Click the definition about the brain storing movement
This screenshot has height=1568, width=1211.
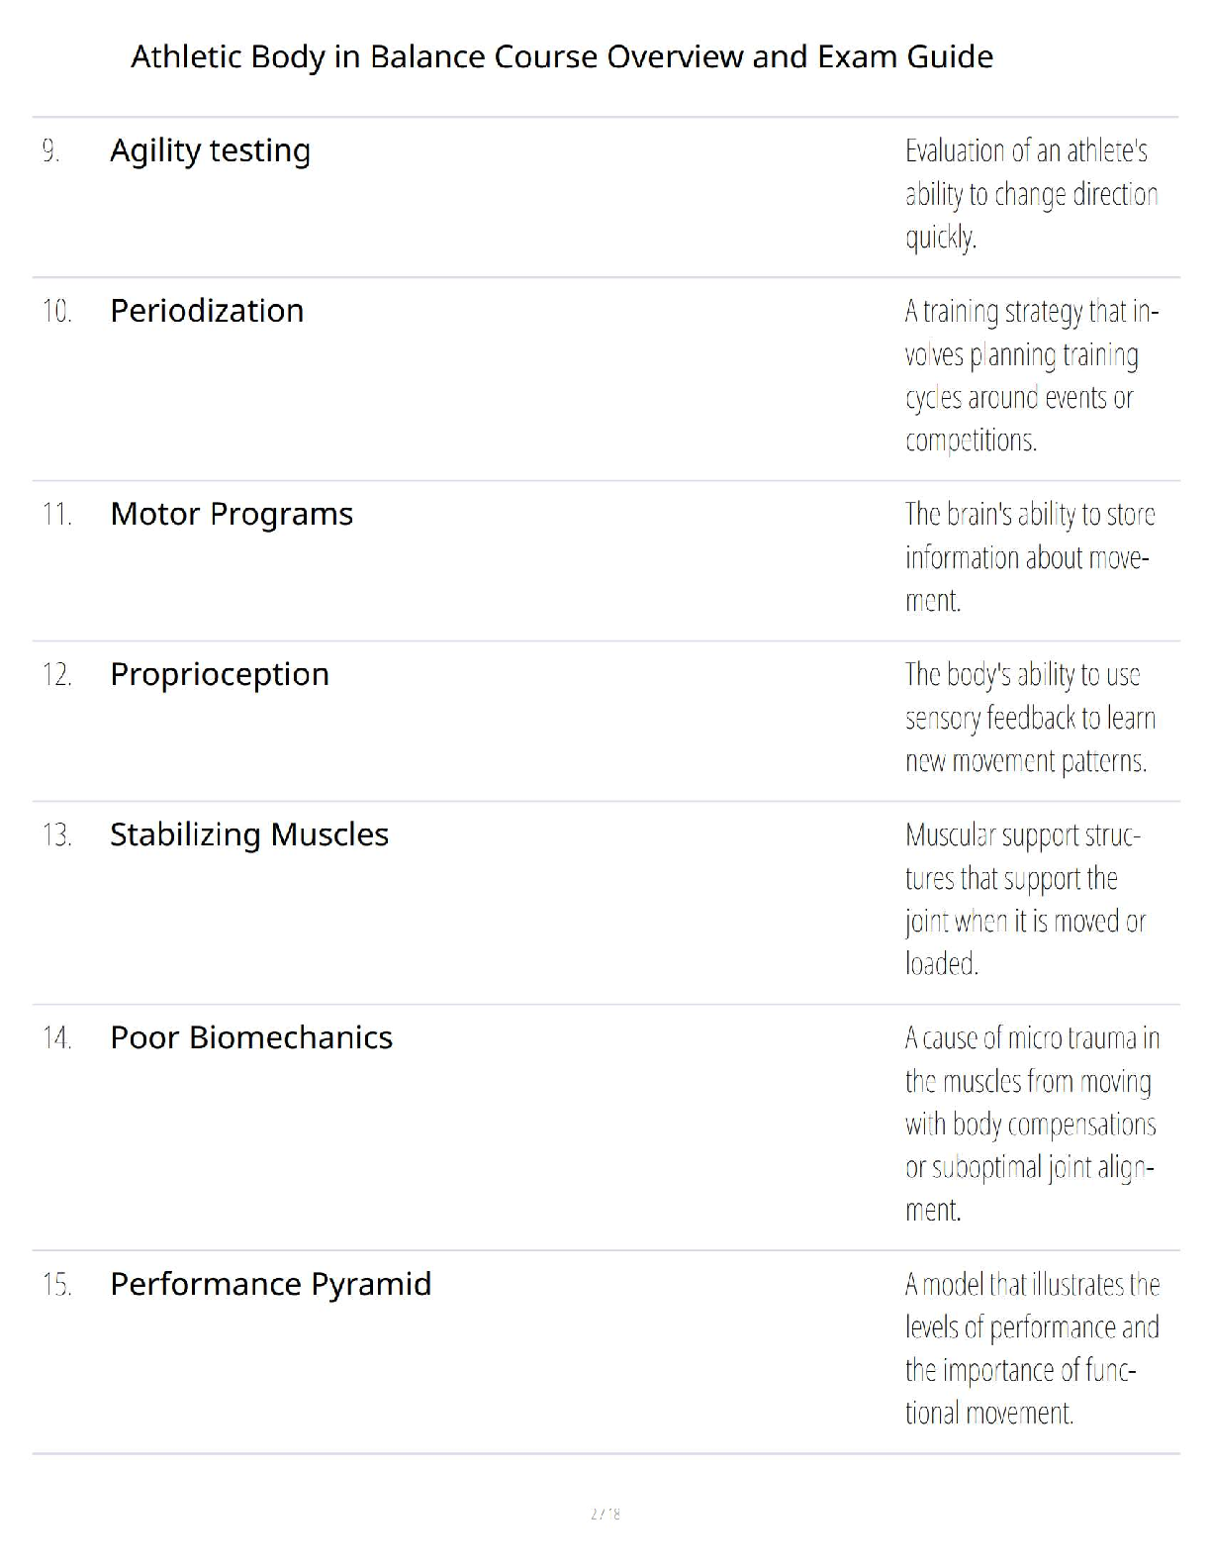(x=1029, y=557)
